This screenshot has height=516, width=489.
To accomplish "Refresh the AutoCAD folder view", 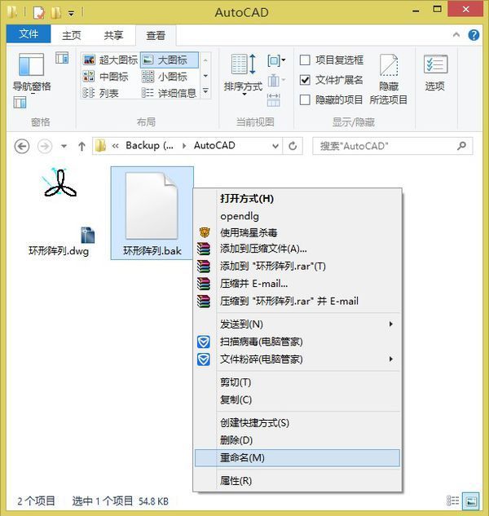I will pyautogui.click(x=293, y=146).
